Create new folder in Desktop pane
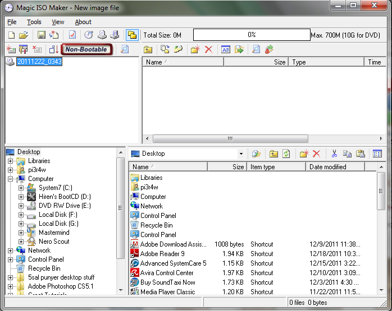The width and height of the screenshot is (392, 311). (304, 154)
